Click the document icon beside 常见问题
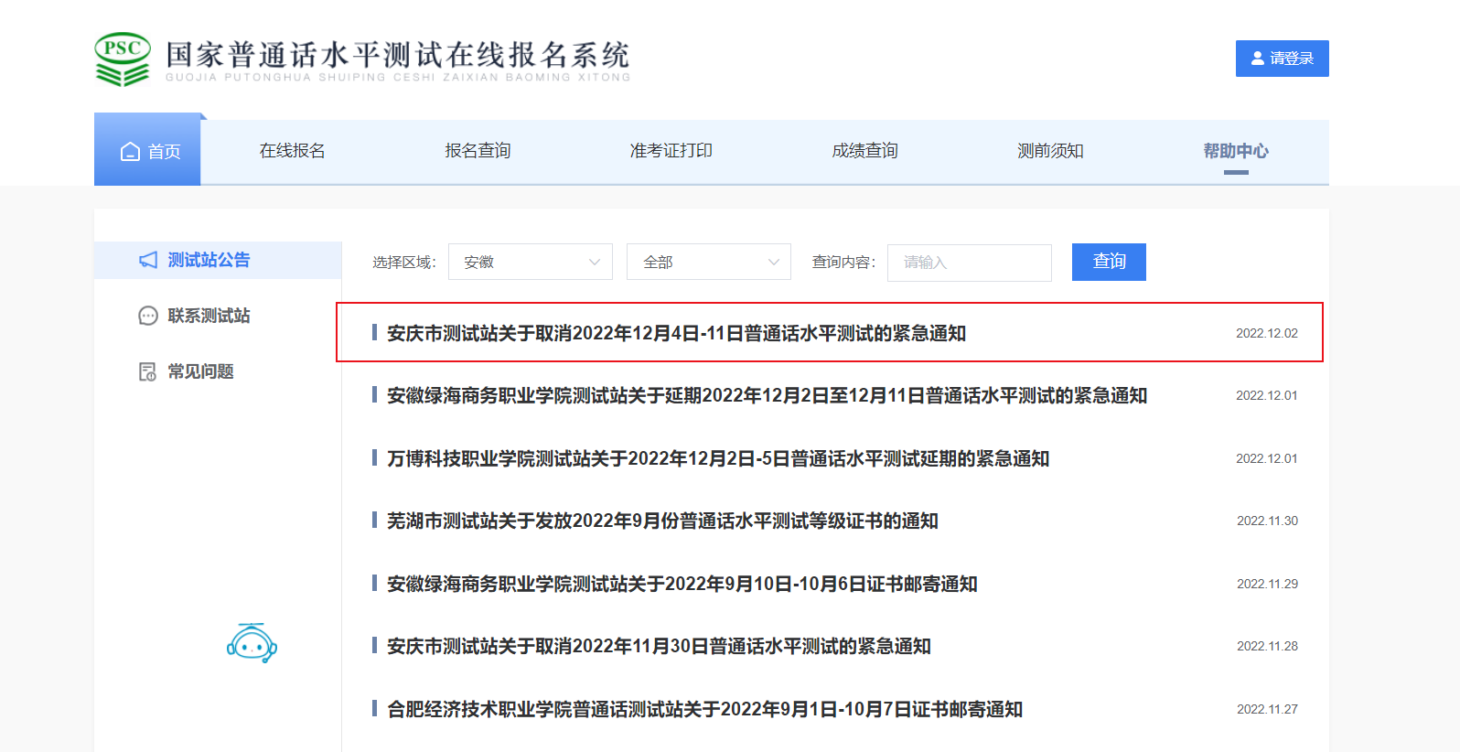 147,371
